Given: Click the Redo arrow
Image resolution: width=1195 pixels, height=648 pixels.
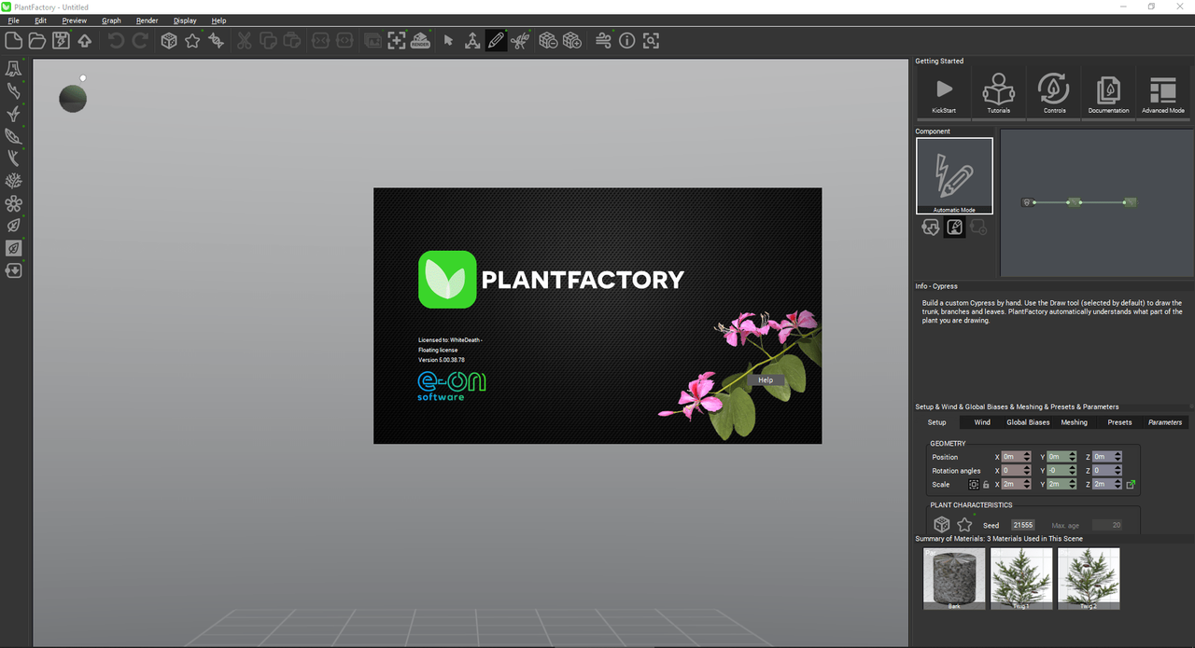Looking at the screenshot, I should (140, 40).
